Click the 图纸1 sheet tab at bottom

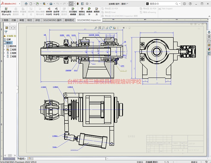tap(21, 158)
